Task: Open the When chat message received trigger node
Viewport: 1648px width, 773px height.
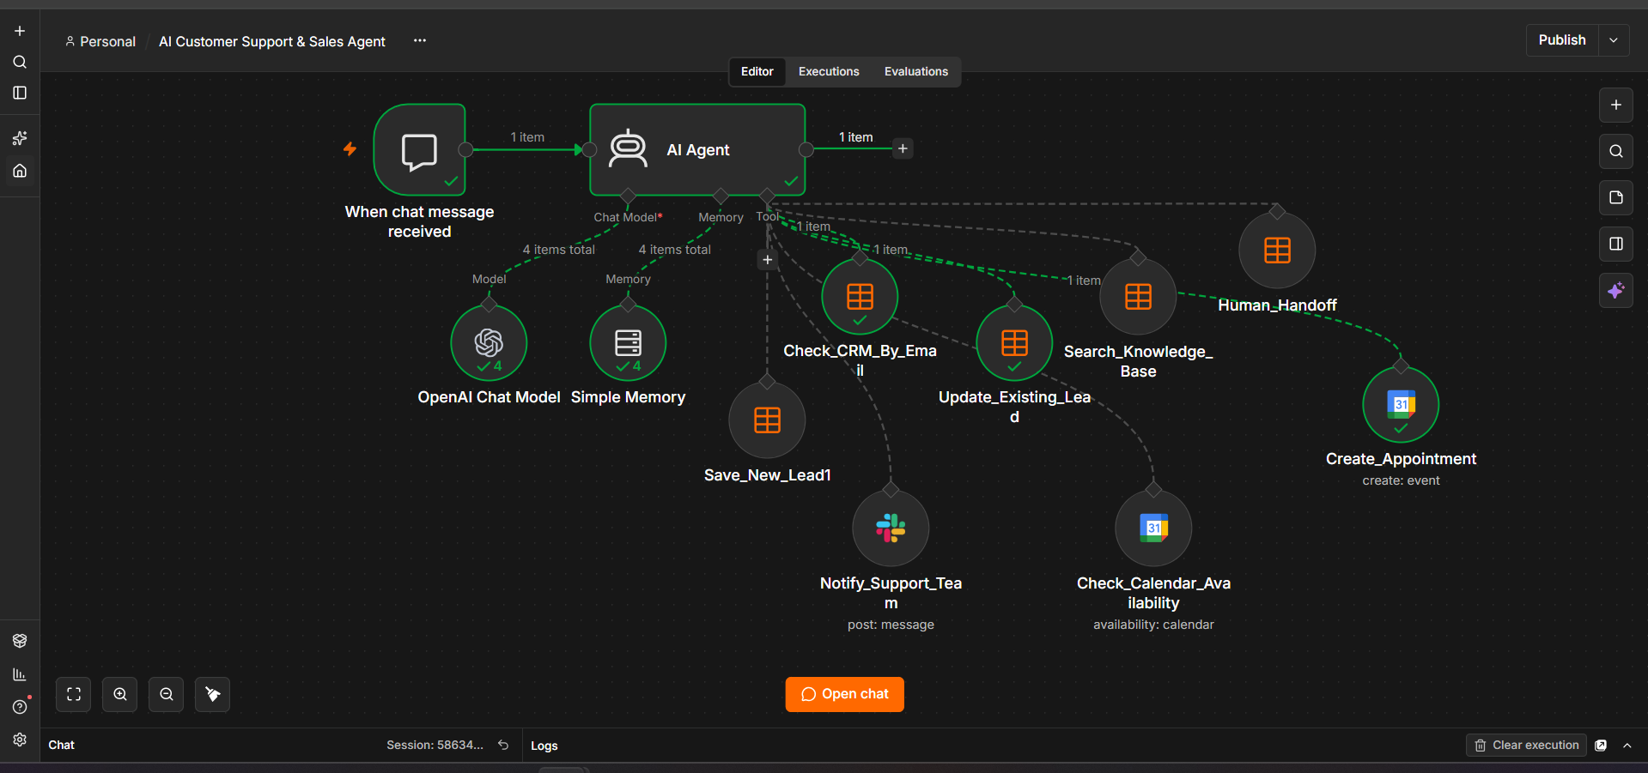Action: point(419,150)
